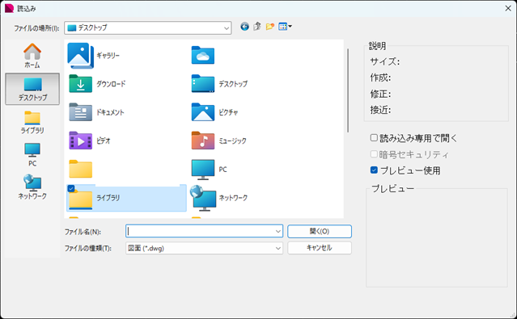517x319 pixels.
Task: Create a new folder via toolbar icon
Action: tap(270, 27)
